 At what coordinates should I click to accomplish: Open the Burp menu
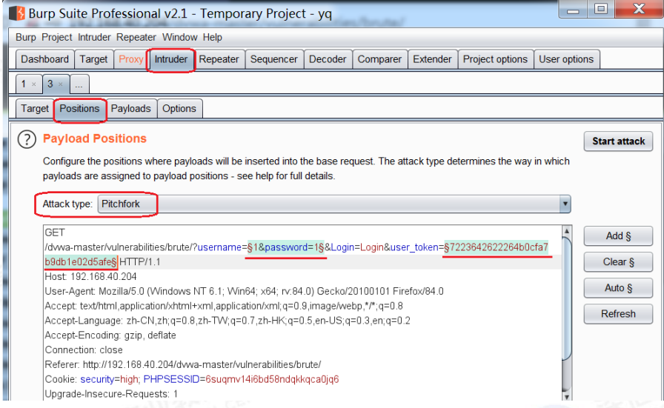click(x=26, y=37)
